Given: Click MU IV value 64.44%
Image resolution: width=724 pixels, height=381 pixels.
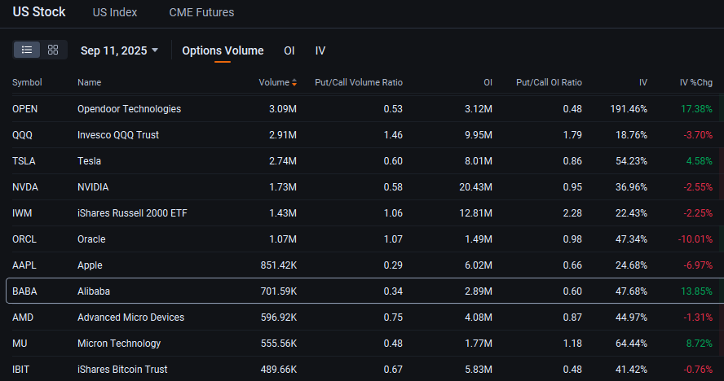Looking at the screenshot, I should tap(631, 344).
